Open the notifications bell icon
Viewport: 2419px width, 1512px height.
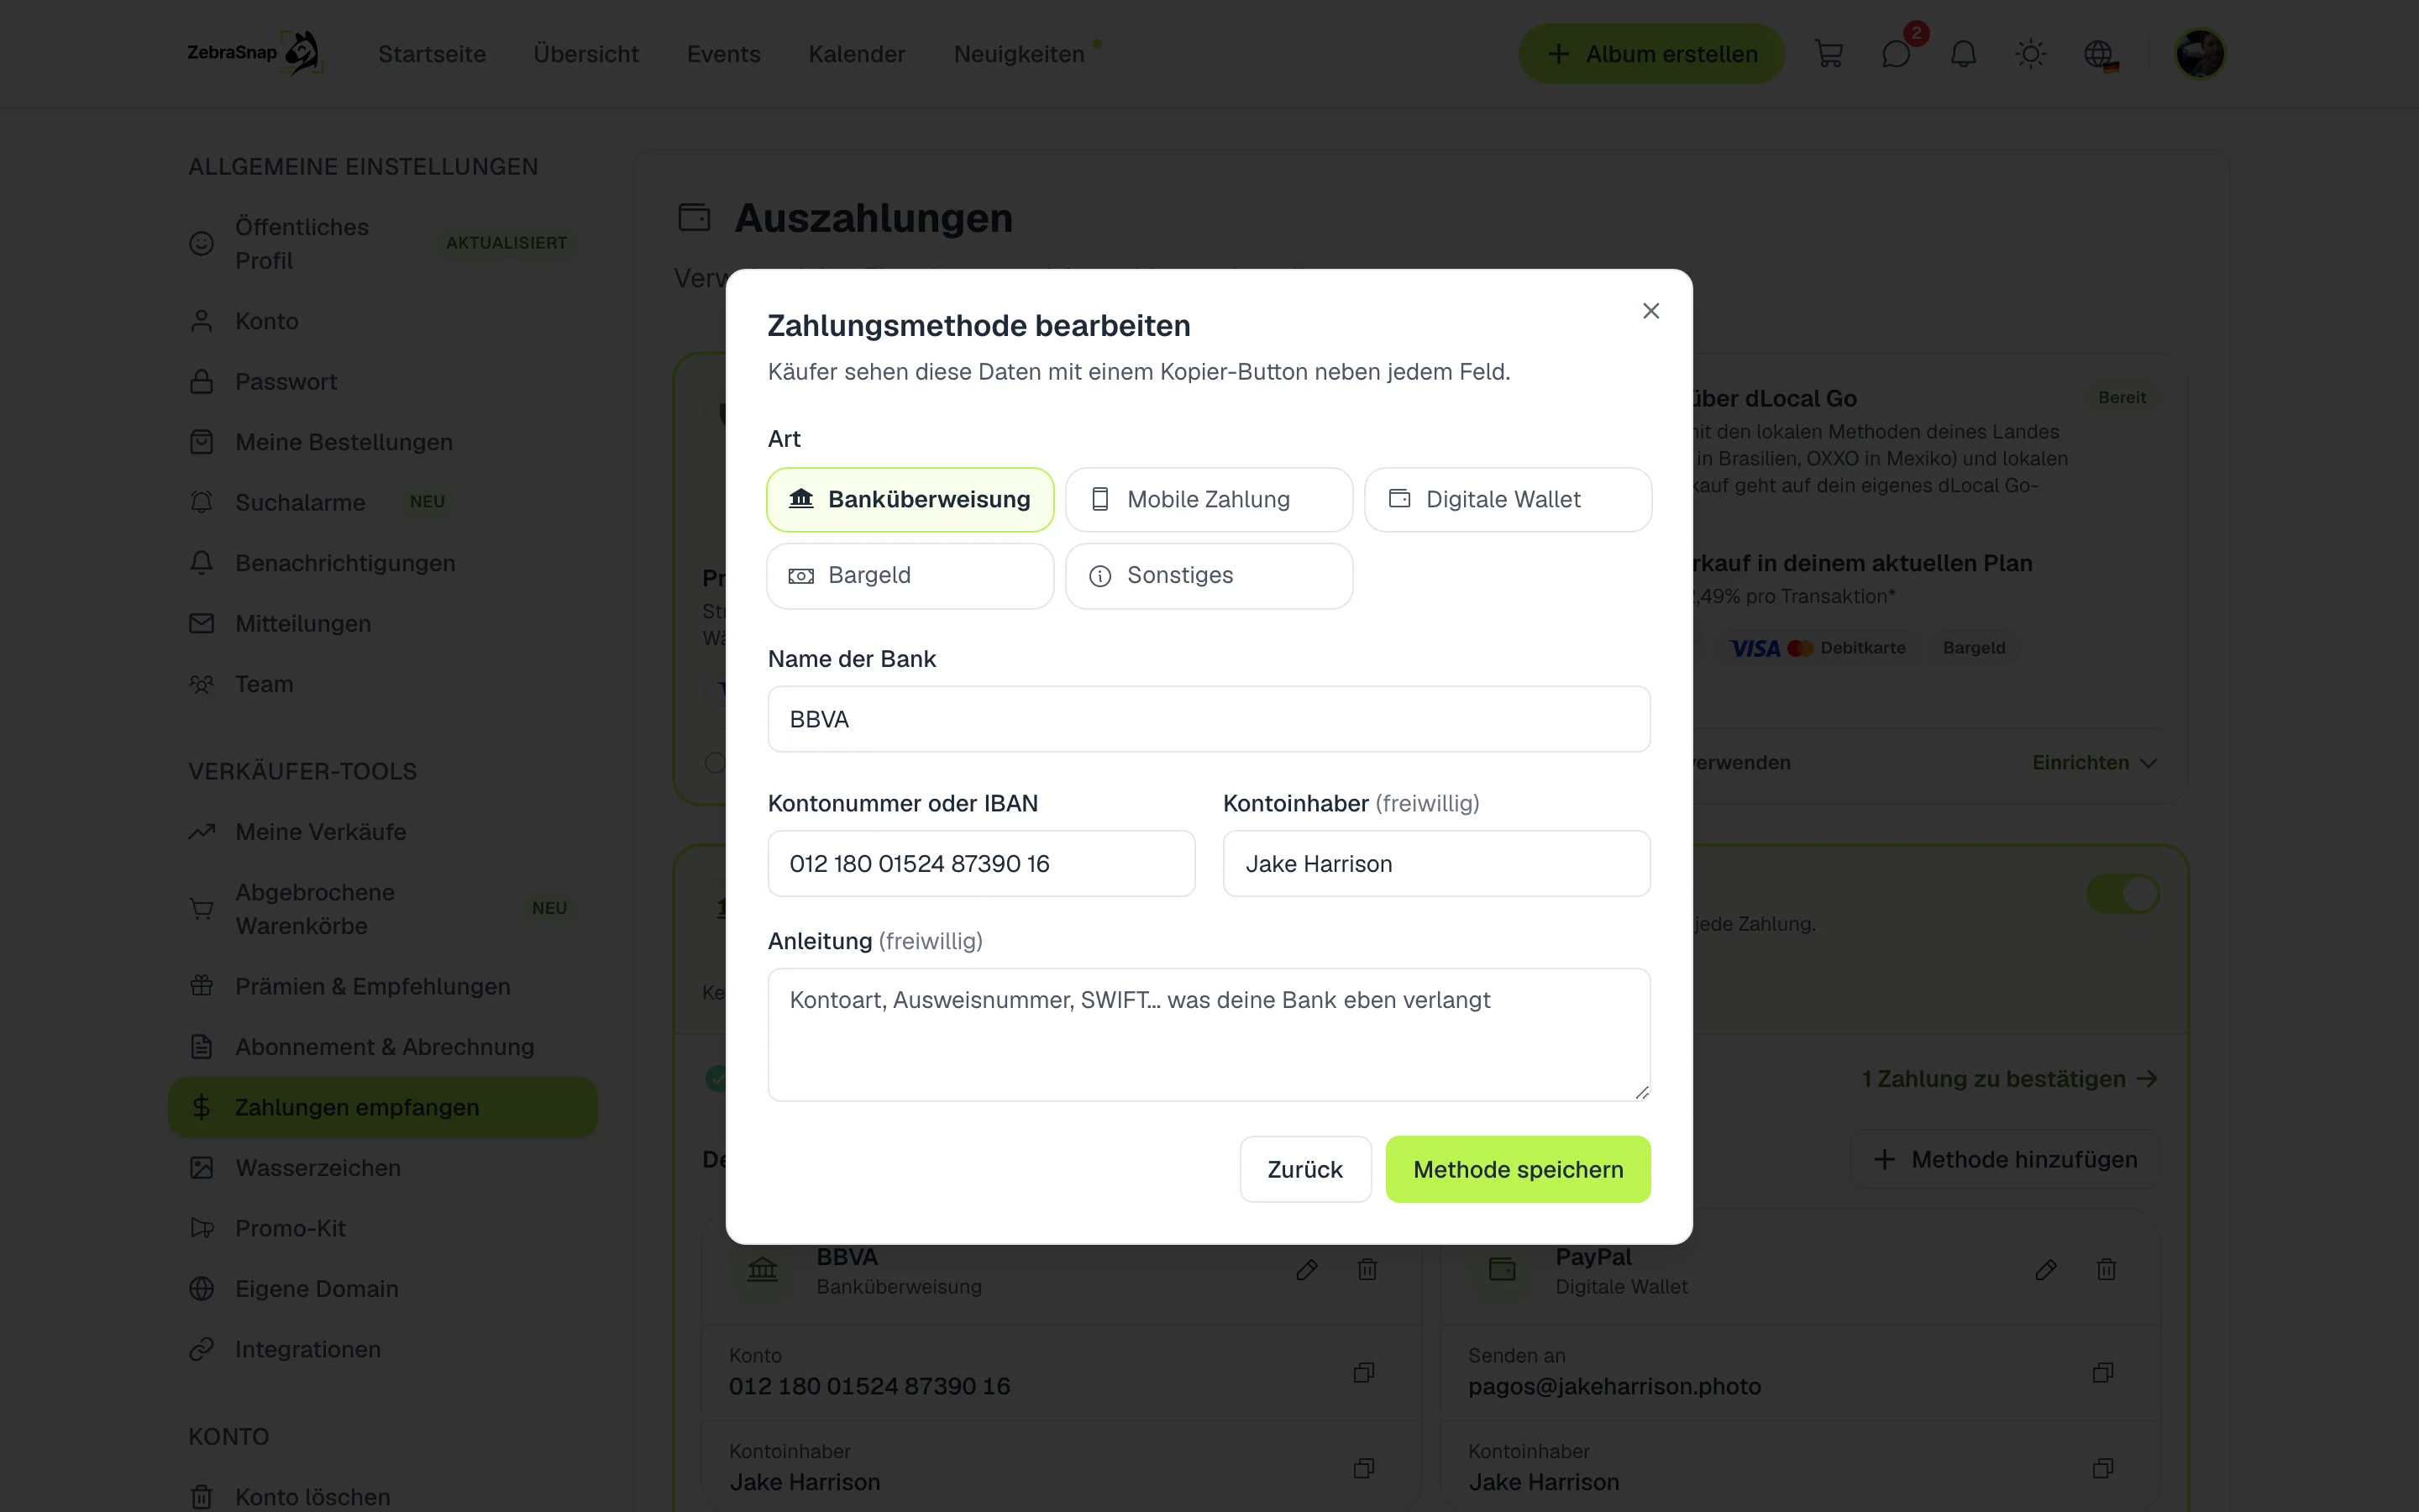[1963, 54]
